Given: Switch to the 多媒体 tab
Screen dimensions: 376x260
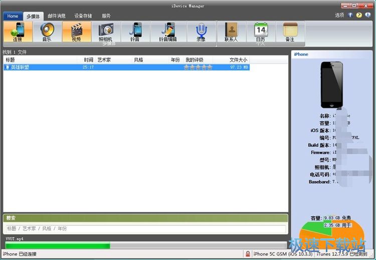Looking at the screenshot, I should [x=33, y=17].
